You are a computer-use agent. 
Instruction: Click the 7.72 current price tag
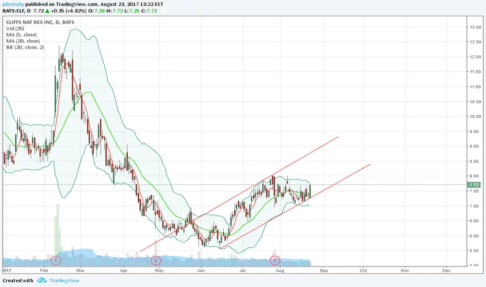474,185
